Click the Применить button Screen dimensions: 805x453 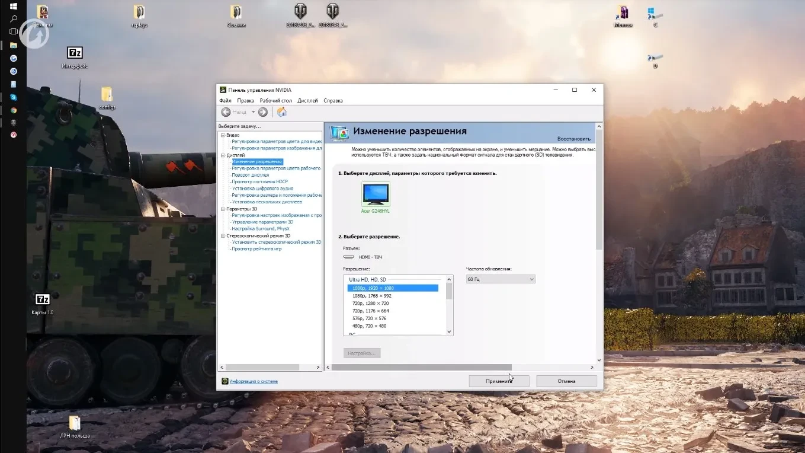pyautogui.click(x=499, y=381)
